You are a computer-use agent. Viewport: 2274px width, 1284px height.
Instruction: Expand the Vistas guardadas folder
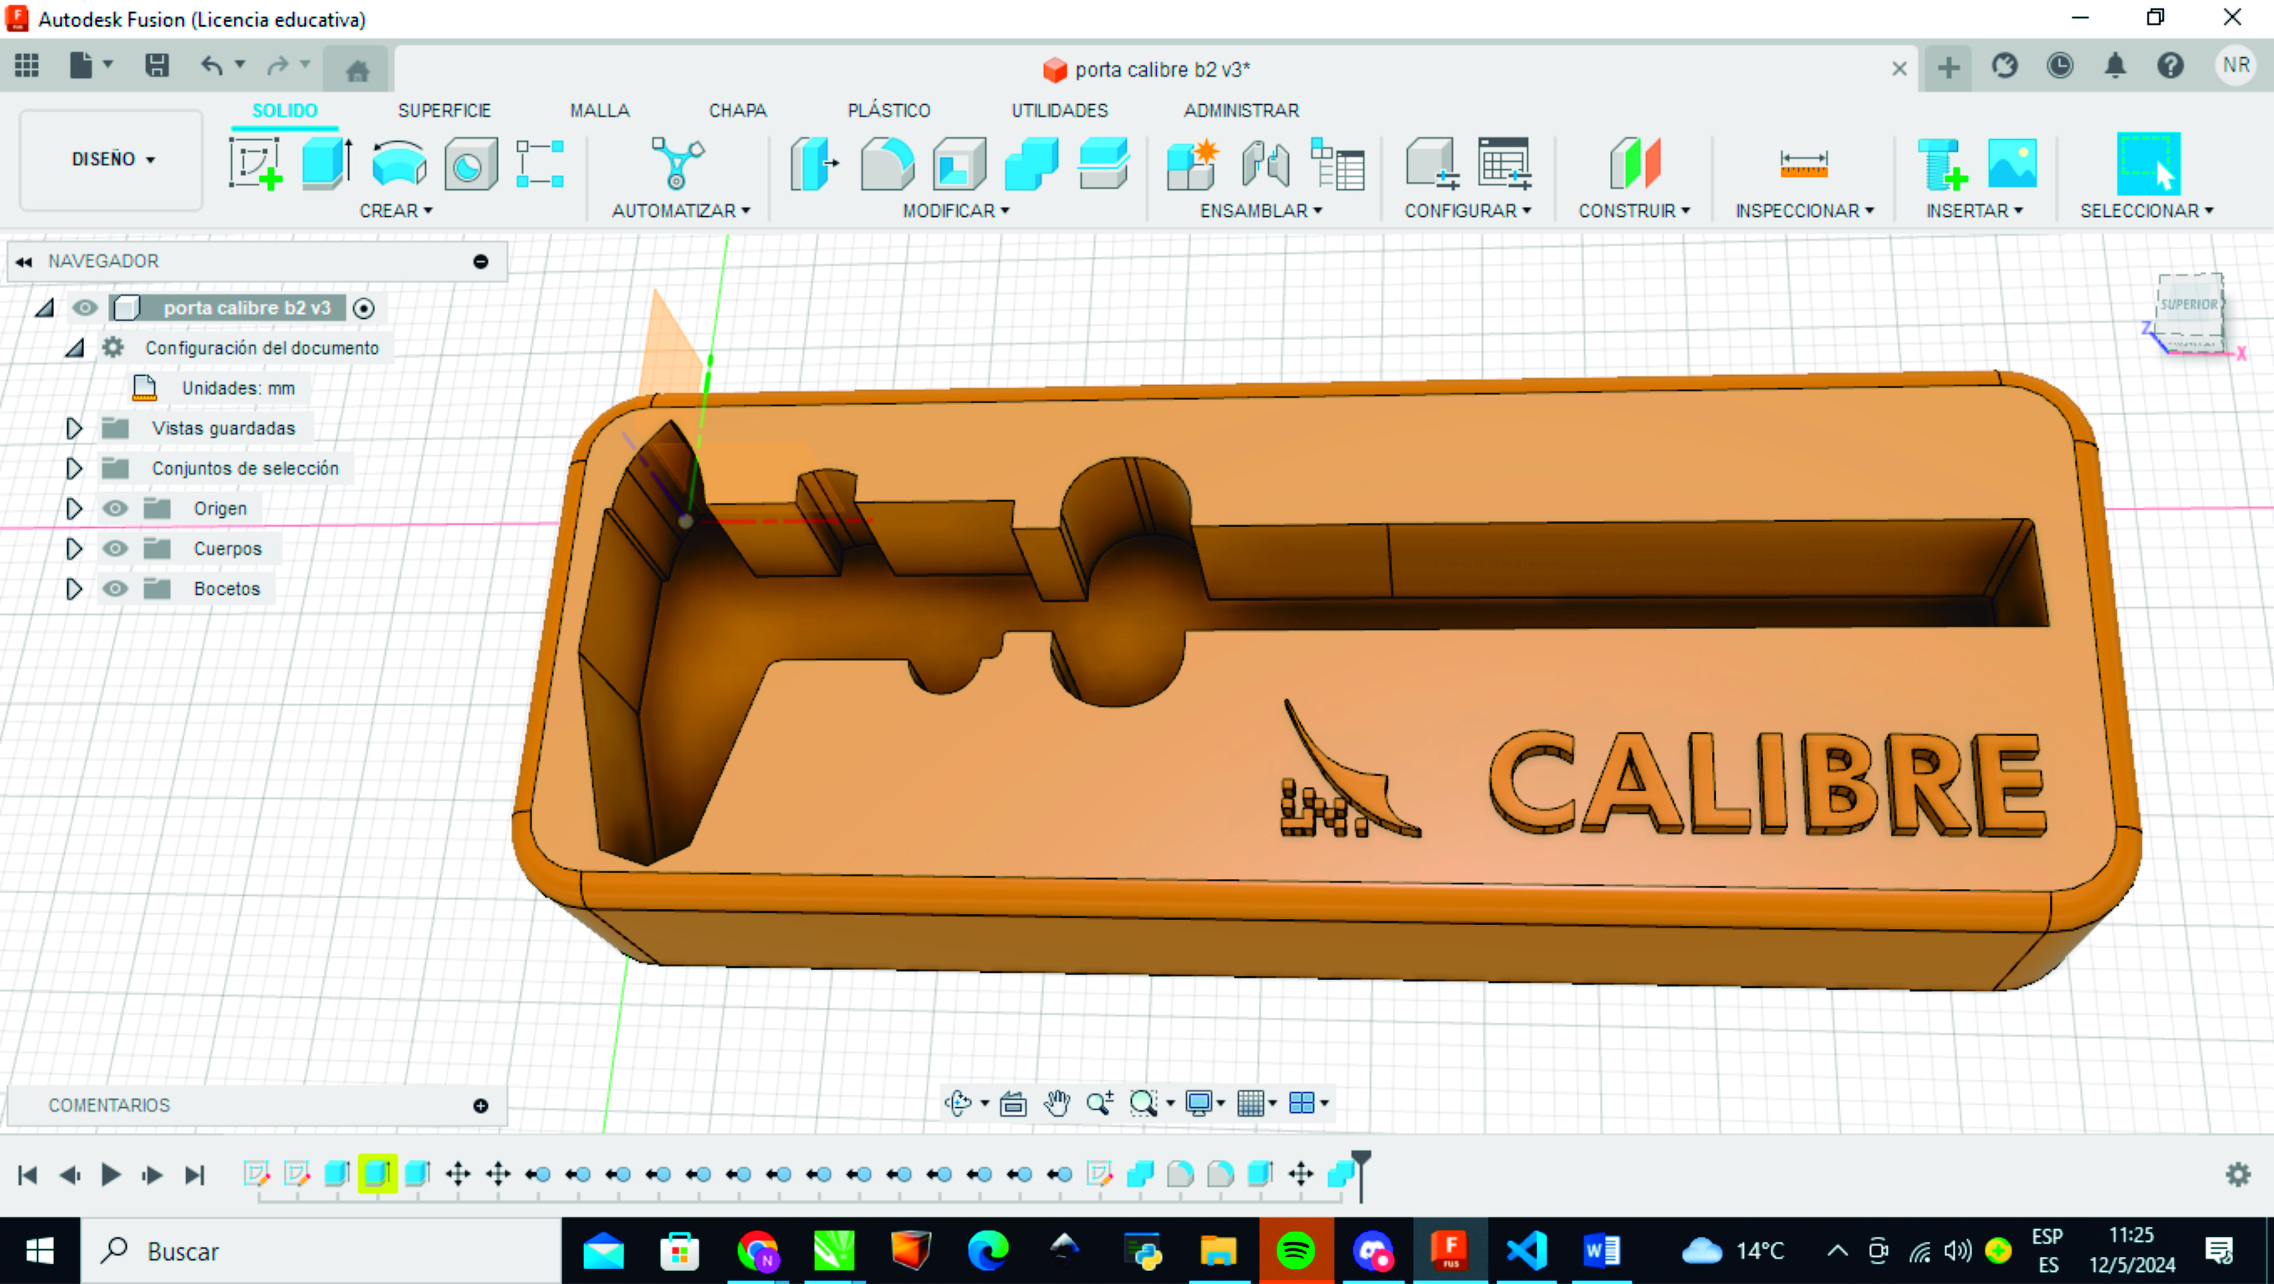pyautogui.click(x=74, y=429)
